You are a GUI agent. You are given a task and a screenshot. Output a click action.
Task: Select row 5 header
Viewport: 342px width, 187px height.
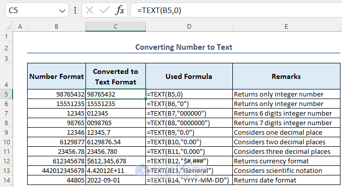(7, 94)
